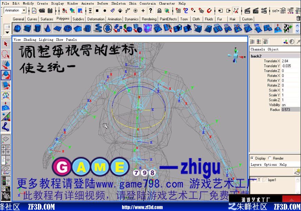This screenshot has height=211, width=301.
Task: Open the Skin menu
Action: tap(133, 3)
